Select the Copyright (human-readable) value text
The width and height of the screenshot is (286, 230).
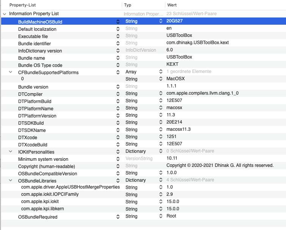tap(220, 166)
